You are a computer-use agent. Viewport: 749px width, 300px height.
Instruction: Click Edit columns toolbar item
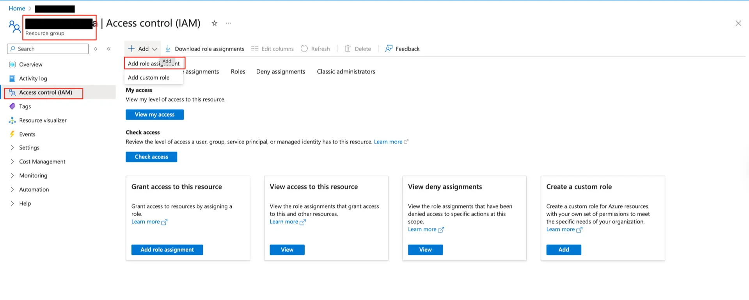[272, 49]
